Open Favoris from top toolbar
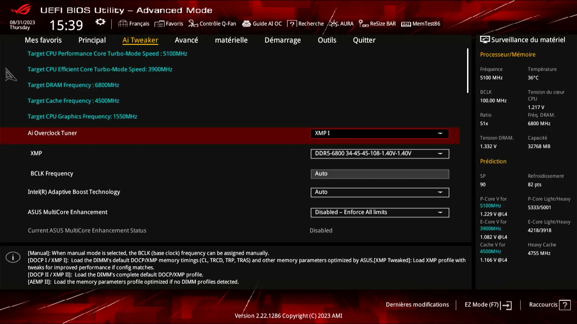Screen dimensions: 577x324 click(169, 24)
